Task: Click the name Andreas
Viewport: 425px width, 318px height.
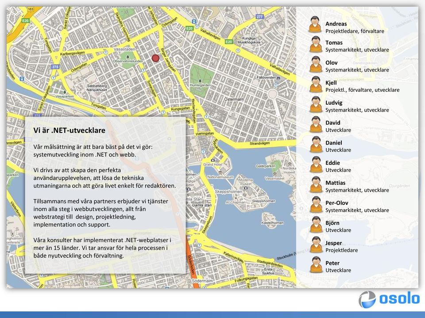Action: click(x=336, y=24)
